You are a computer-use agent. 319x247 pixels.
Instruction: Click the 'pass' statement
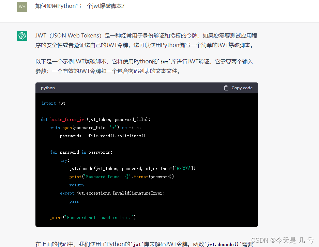pyautogui.click(x=74, y=201)
